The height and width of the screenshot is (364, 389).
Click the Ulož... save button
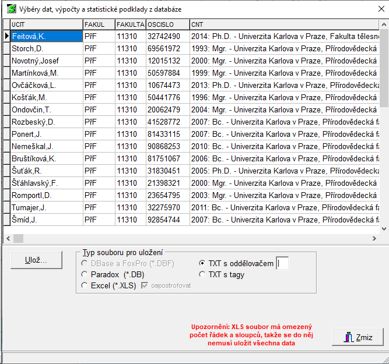point(36,260)
